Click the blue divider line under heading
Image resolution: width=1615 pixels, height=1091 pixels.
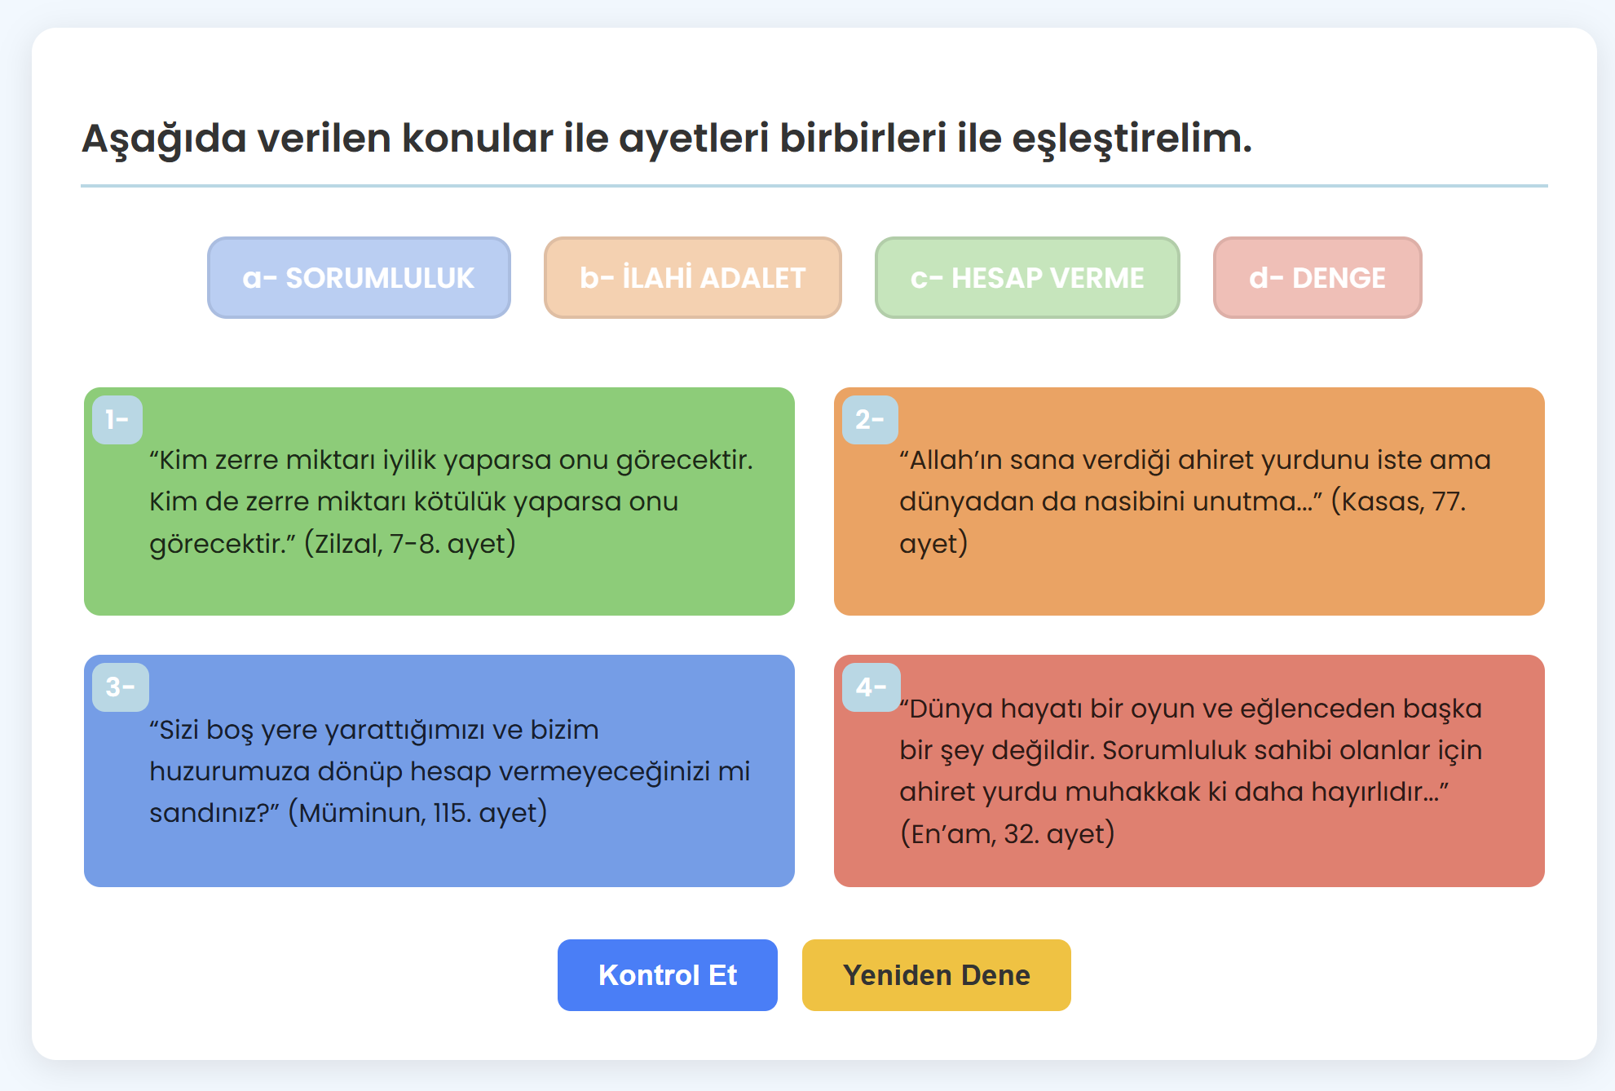[814, 186]
